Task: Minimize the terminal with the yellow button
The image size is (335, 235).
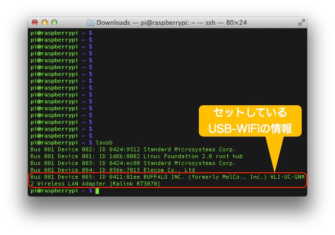Action: [45, 23]
